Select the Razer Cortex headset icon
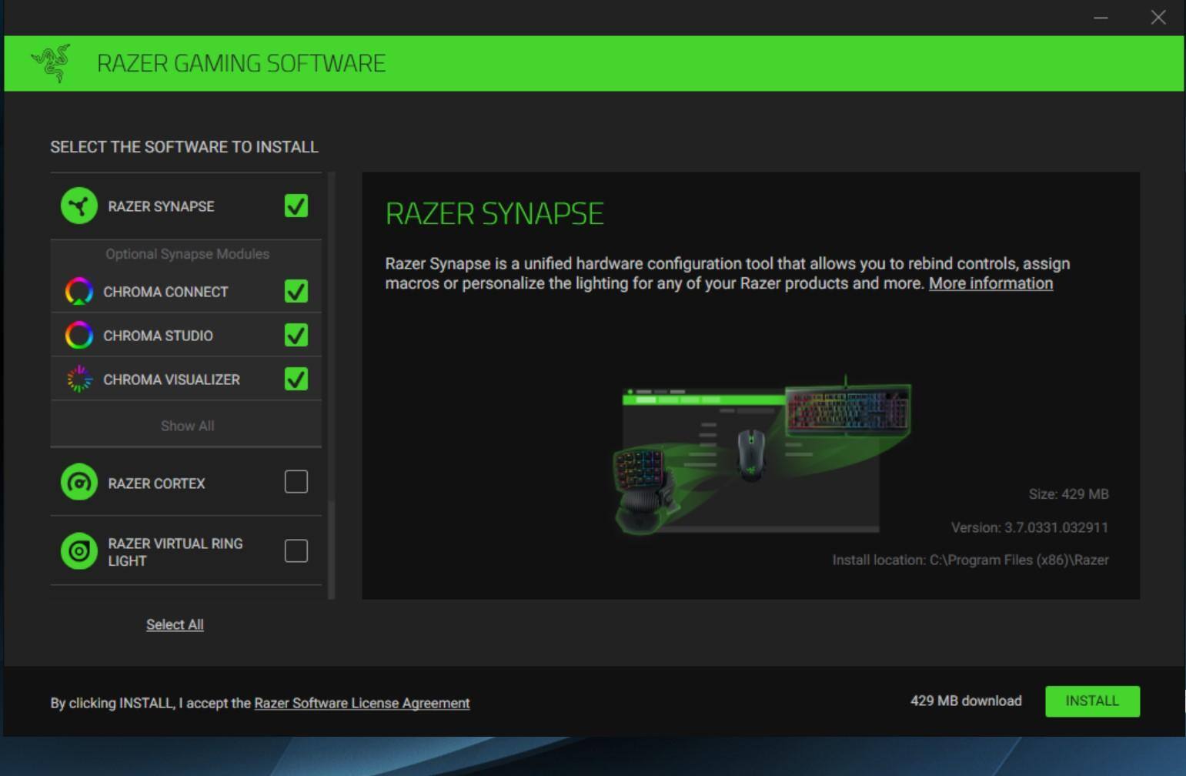Image resolution: width=1186 pixels, height=776 pixels. click(78, 483)
